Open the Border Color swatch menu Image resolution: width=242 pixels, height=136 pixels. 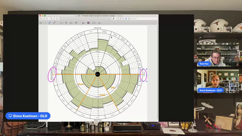pyautogui.click(x=89, y=23)
